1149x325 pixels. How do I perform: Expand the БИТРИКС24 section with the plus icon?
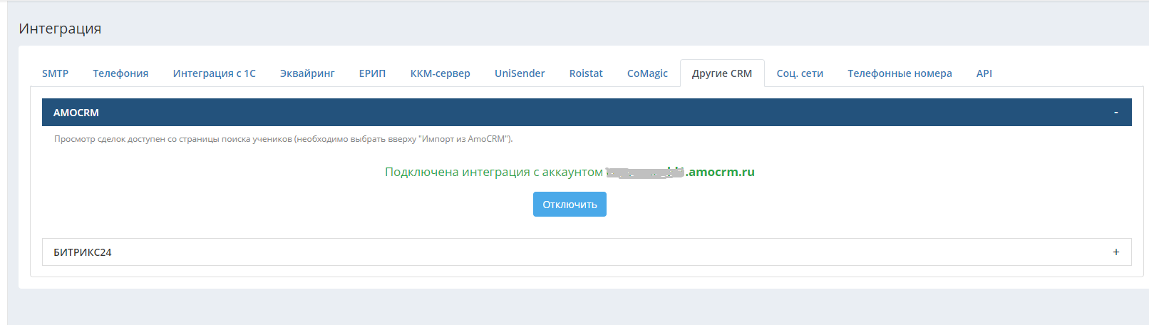click(x=1115, y=252)
